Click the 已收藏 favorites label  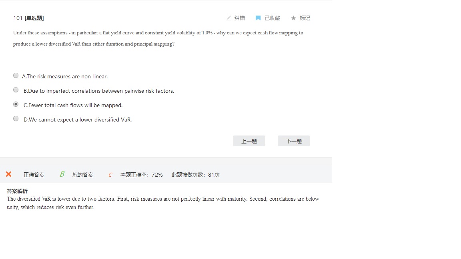point(272,18)
